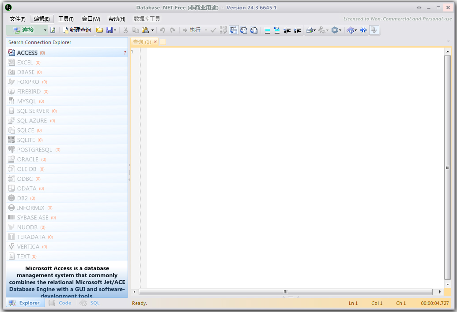The image size is (457, 312).
Task: Open the 数据库工具 menu
Action: (x=147, y=19)
